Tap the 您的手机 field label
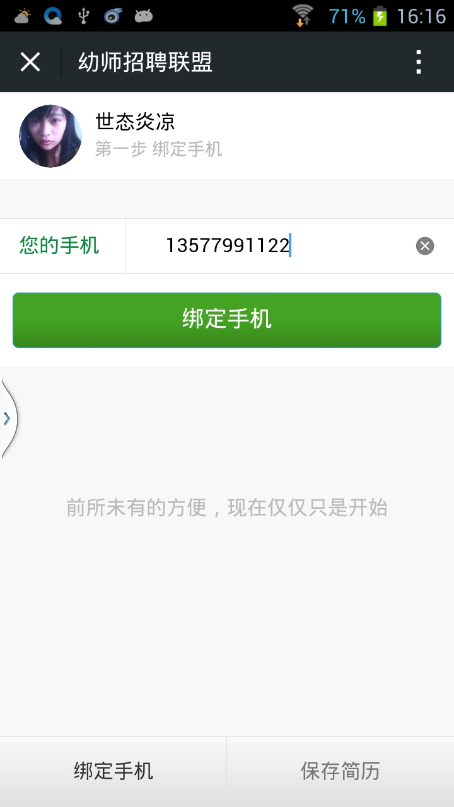The width and height of the screenshot is (454, 807). pyautogui.click(x=59, y=245)
